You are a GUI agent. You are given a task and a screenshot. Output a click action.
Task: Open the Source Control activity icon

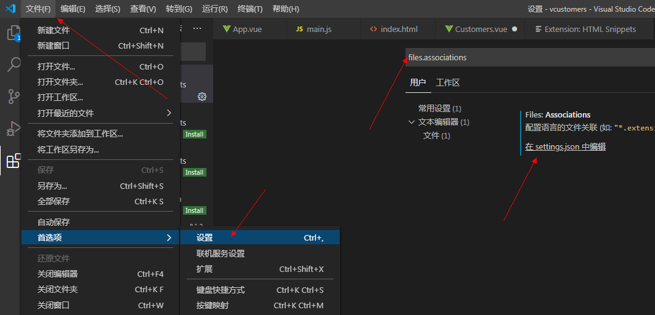click(14, 97)
